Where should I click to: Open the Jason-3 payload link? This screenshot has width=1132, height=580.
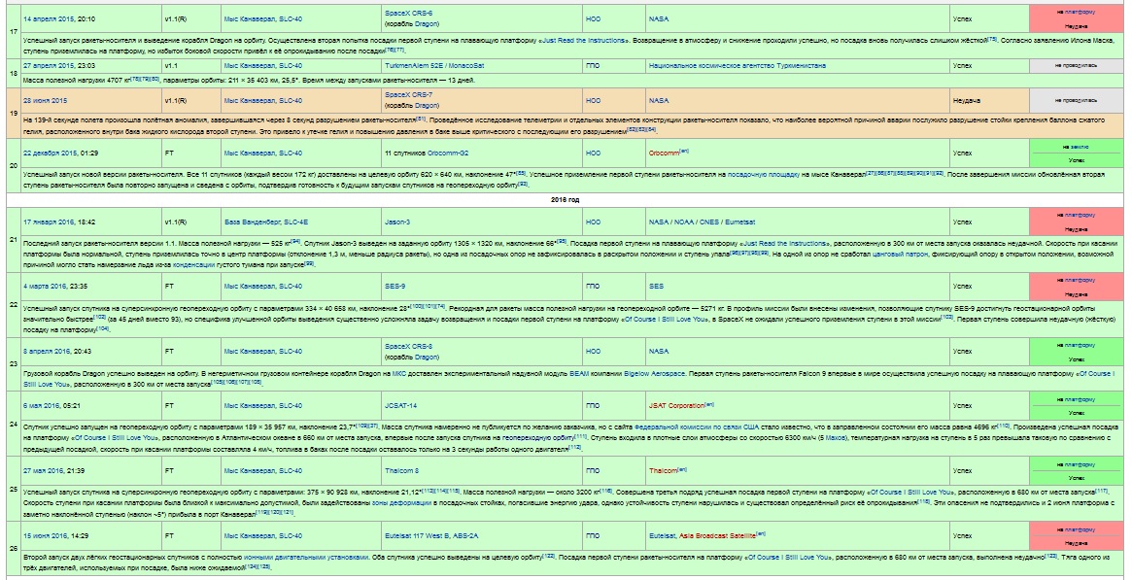(x=397, y=222)
